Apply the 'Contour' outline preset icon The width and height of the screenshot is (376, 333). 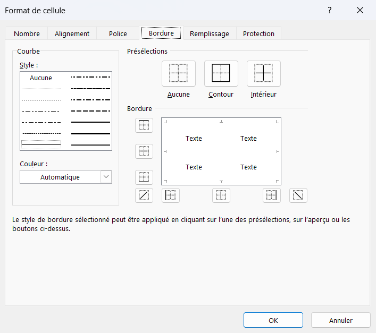tap(221, 73)
